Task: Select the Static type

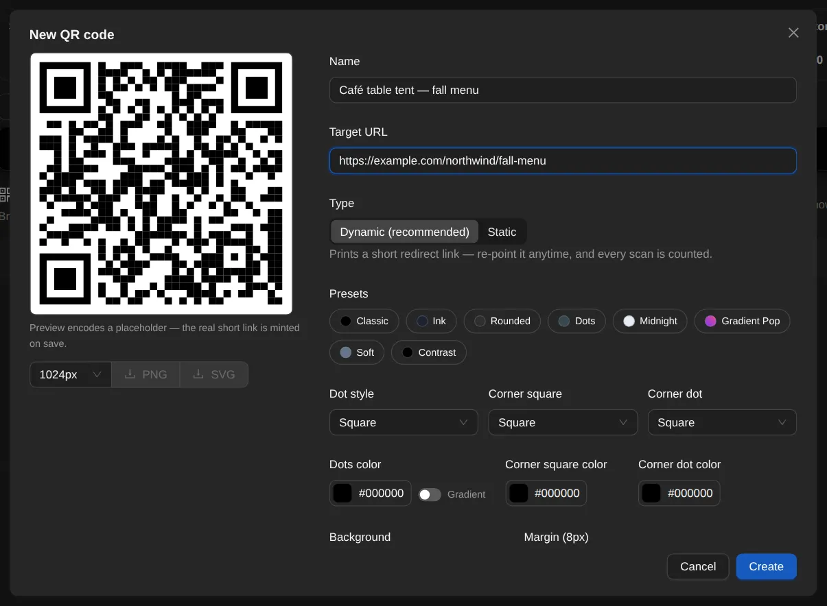Action: (x=502, y=232)
